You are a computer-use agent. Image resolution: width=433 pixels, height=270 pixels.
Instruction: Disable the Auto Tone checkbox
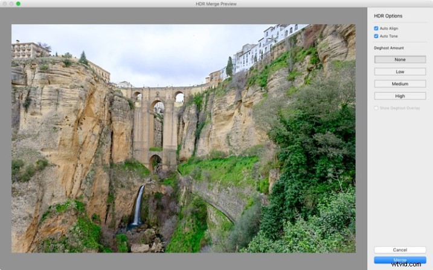376,36
